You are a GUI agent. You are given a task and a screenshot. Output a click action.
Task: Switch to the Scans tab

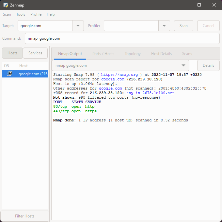(187, 54)
